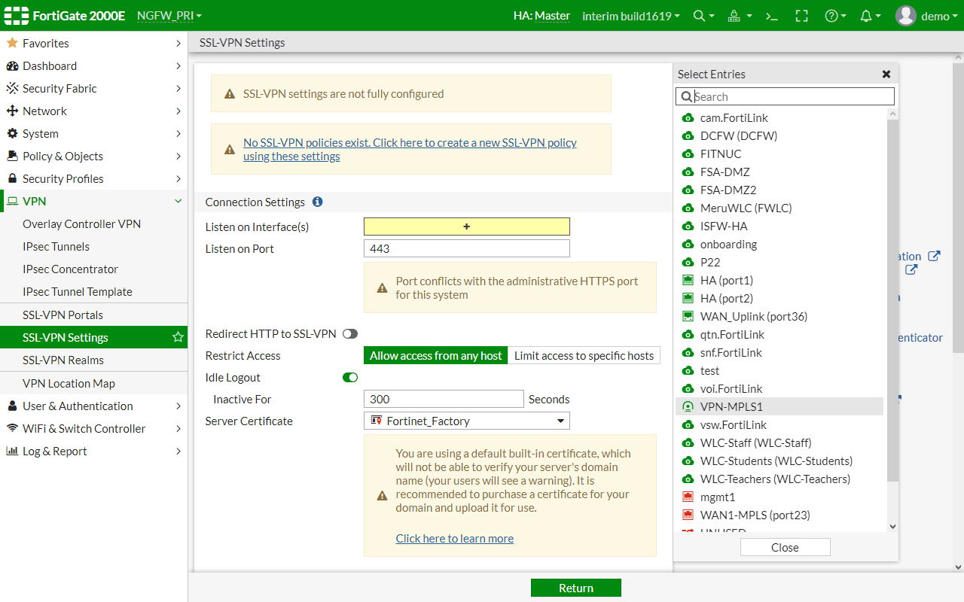Click the WAN1-MPLS (port23) port icon
This screenshot has width=964, height=602.
click(687, 515)
